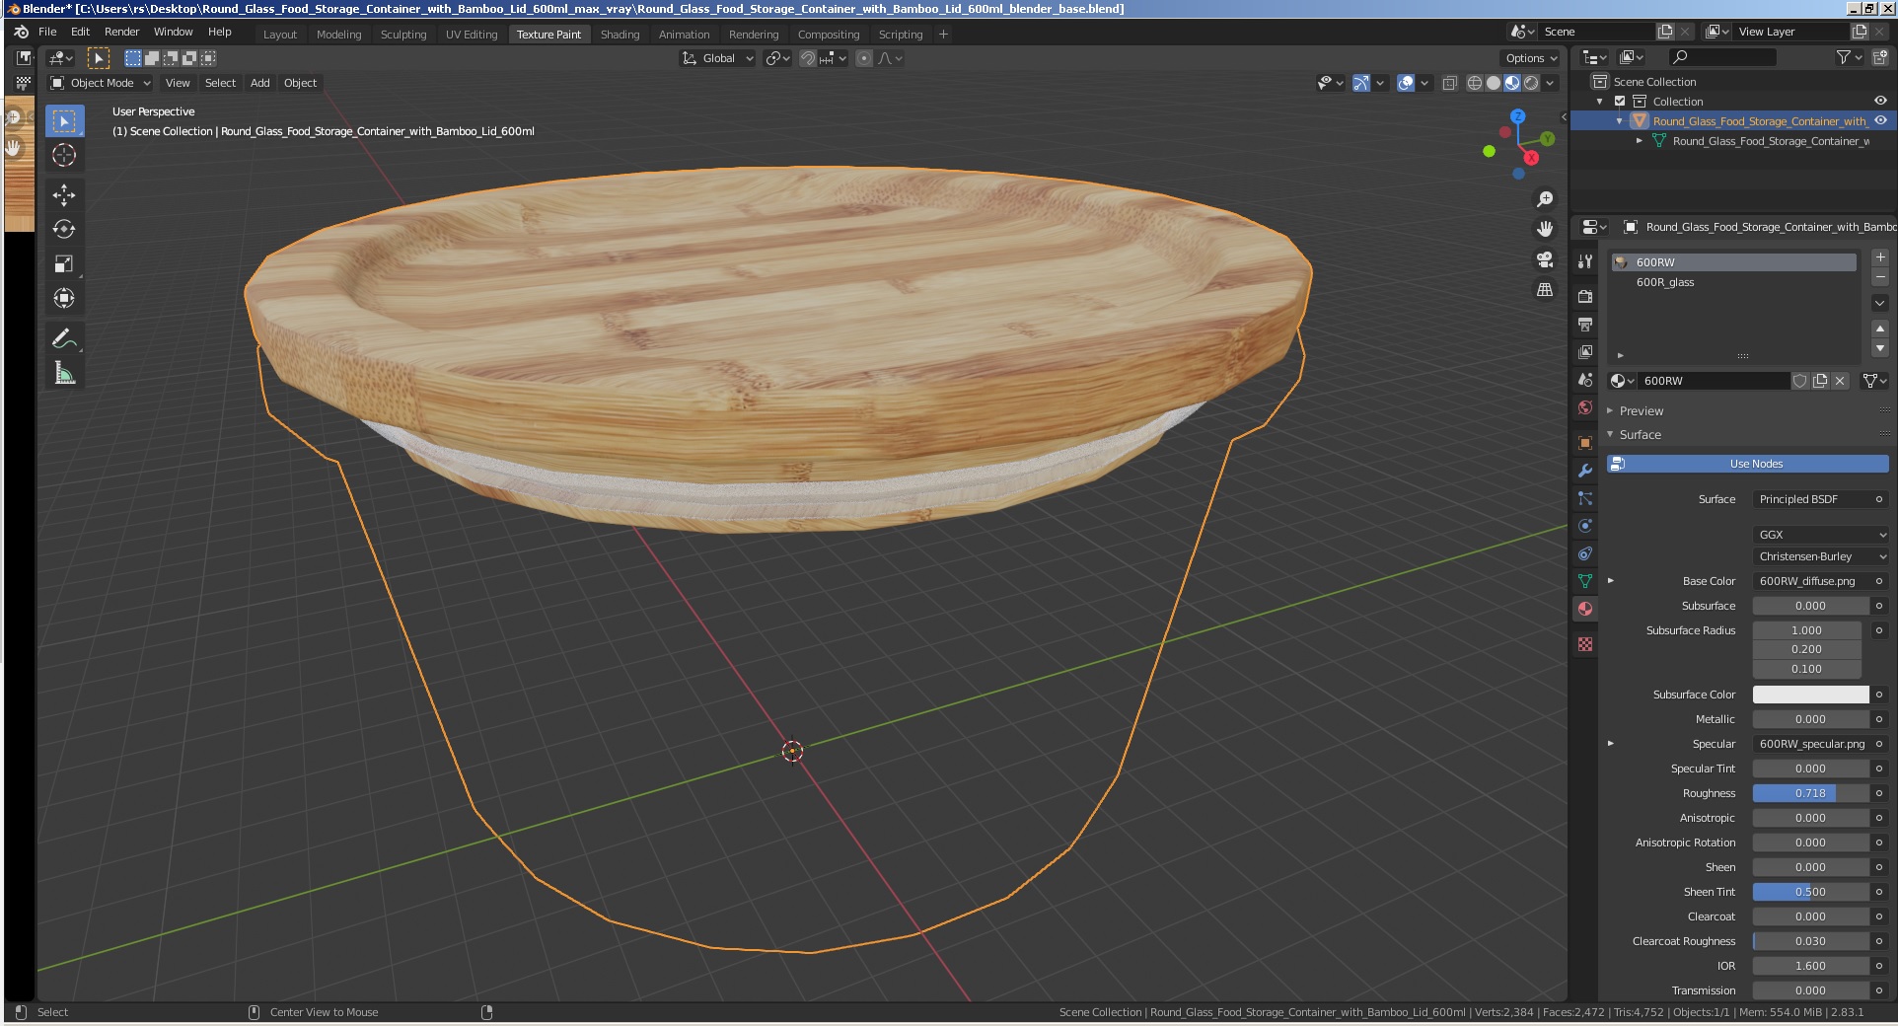Select the Measure ruler tool
The image size is (1898, 1026).
click(64, 373)
